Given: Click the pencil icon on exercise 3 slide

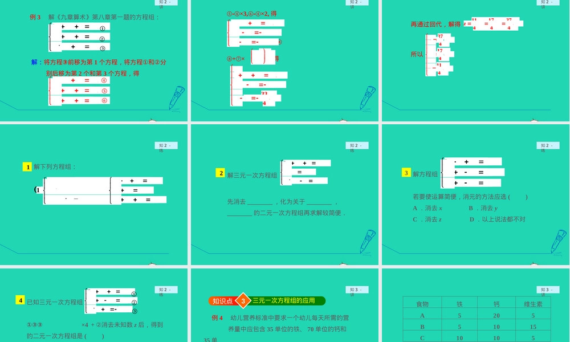Looking at the screenshot, I should point(559,241).
